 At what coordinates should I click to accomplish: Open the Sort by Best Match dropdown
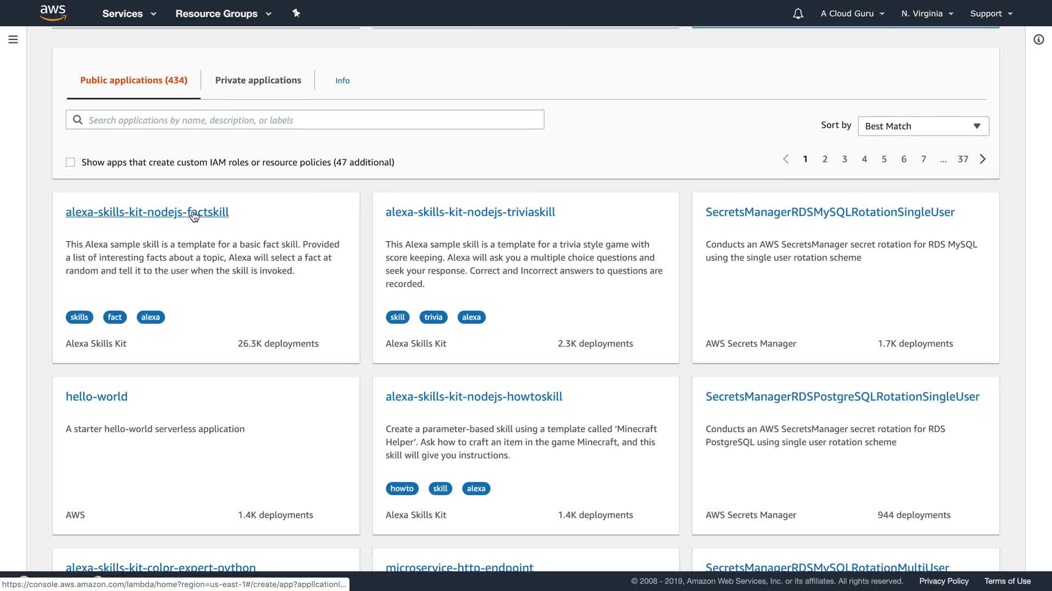[x=923, y=126]
